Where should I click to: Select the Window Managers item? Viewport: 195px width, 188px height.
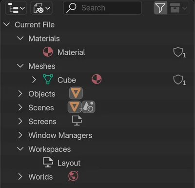coord(60,135)
